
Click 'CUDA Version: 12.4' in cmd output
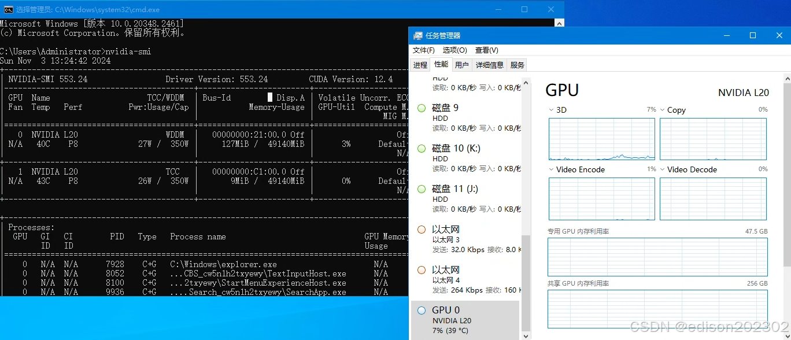pyautogui.click(x=351, y=79)
